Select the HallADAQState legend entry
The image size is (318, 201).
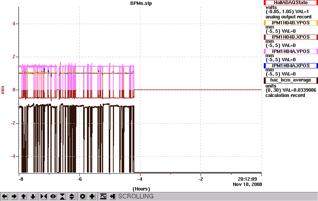coord(291,3)
